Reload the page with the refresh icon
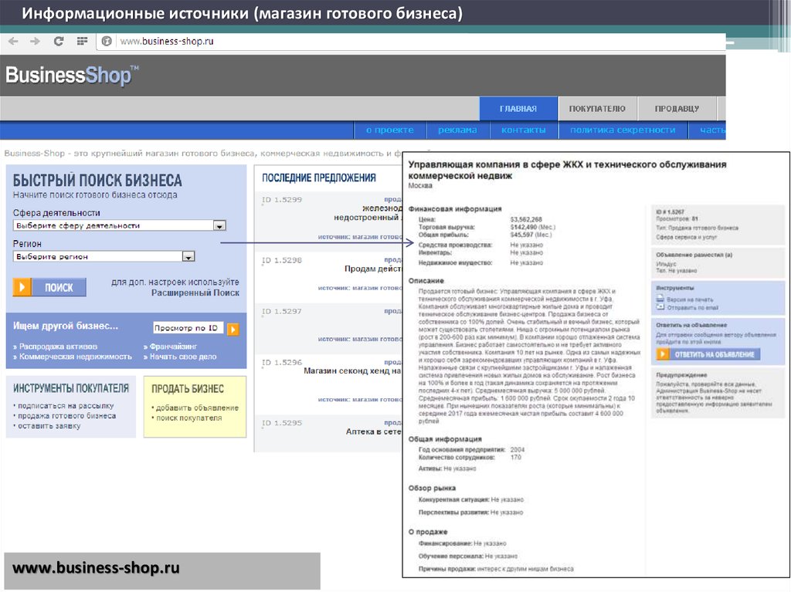This screenshot has height=592, width=791. (x=58, y=41)
